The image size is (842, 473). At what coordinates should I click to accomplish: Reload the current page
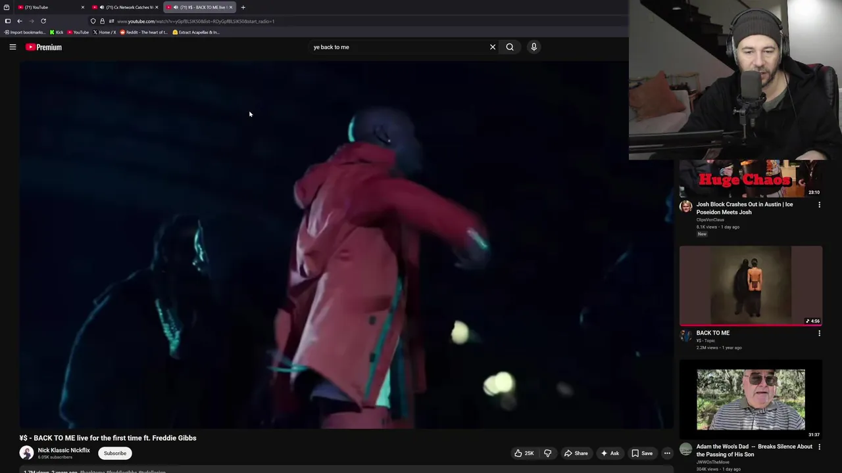43,21
